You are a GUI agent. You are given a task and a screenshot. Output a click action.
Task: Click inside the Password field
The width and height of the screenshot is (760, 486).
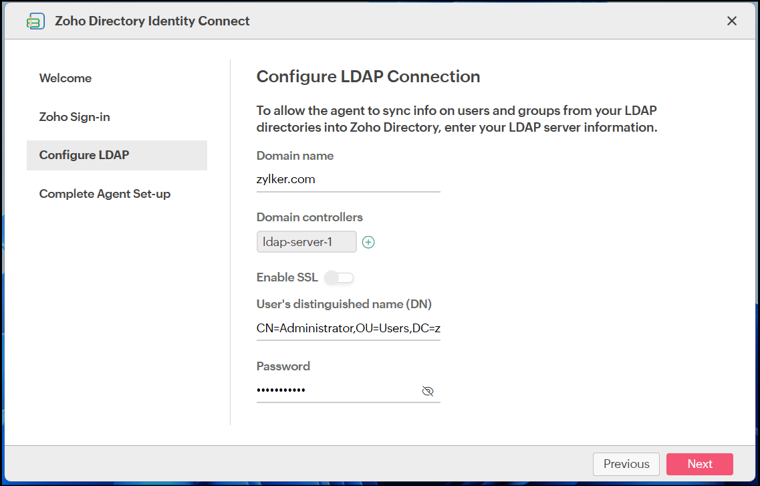point(334,390)
